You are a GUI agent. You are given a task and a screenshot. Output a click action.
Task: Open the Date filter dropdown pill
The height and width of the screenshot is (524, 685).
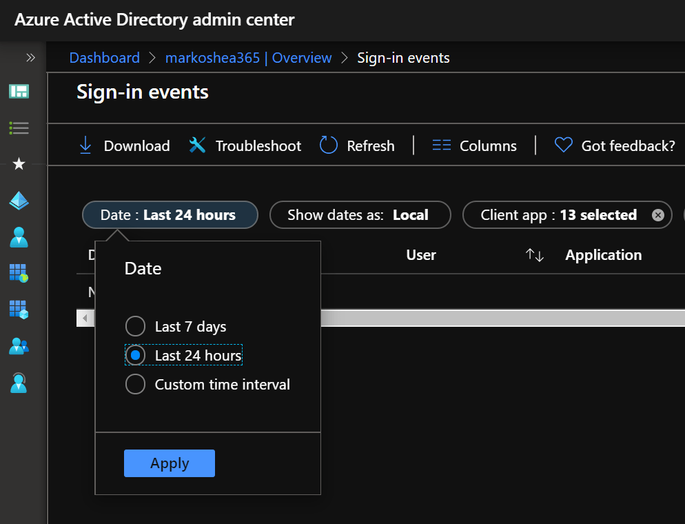170,215
